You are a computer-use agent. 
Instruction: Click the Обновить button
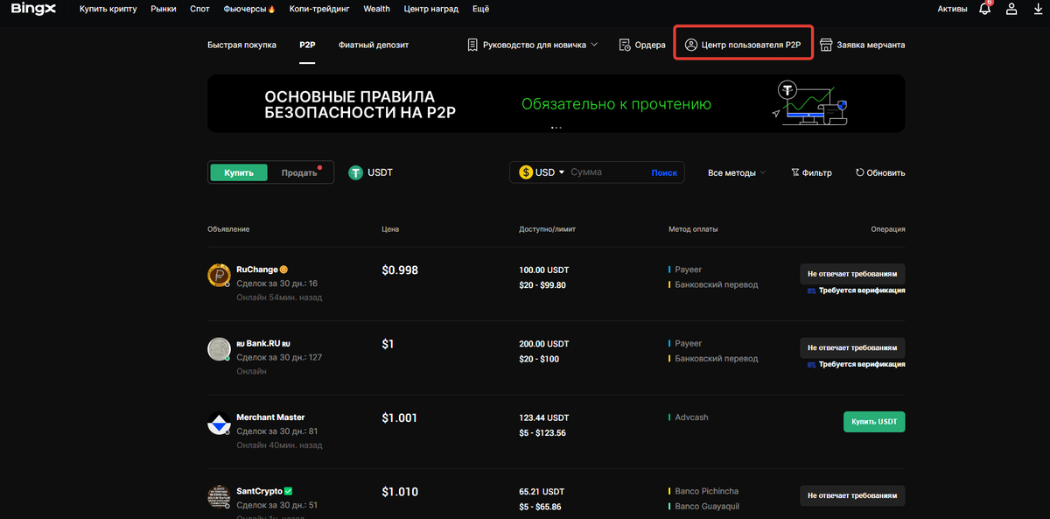[880, 172]
